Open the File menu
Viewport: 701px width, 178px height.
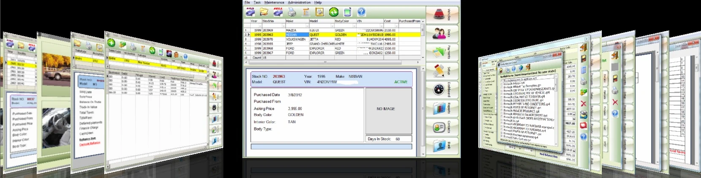(x=247, y=3)
